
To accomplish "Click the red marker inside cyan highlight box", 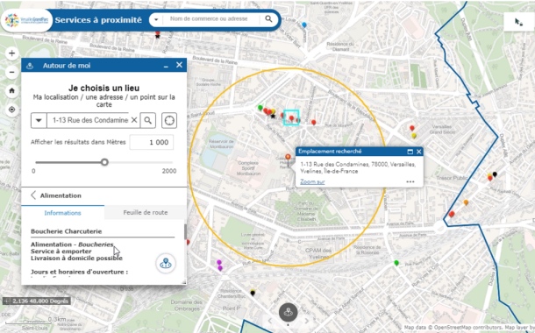I will pos(291,118).
